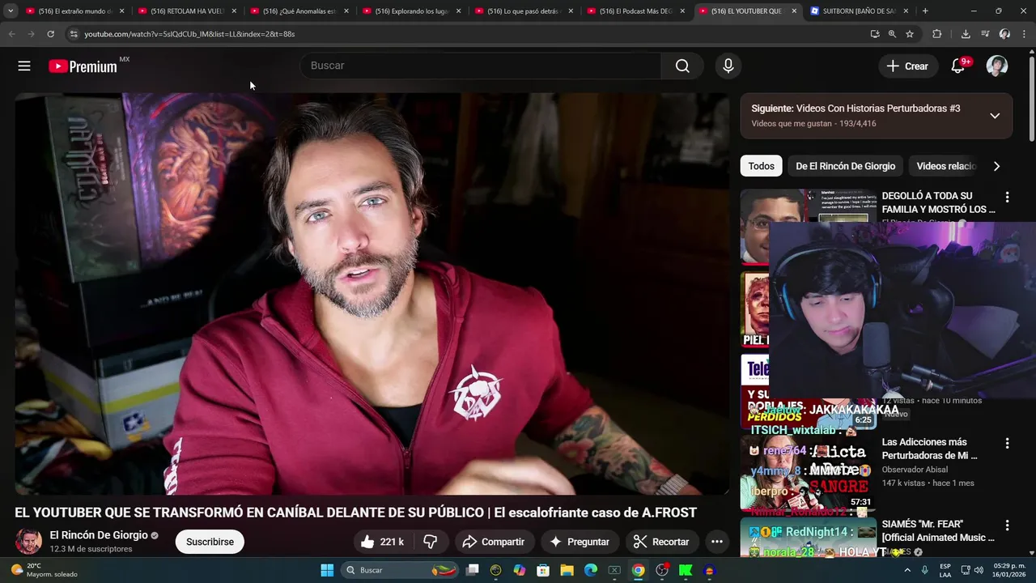
Task: Click Chrome icon in taskbar
Action: pos(639,570)
